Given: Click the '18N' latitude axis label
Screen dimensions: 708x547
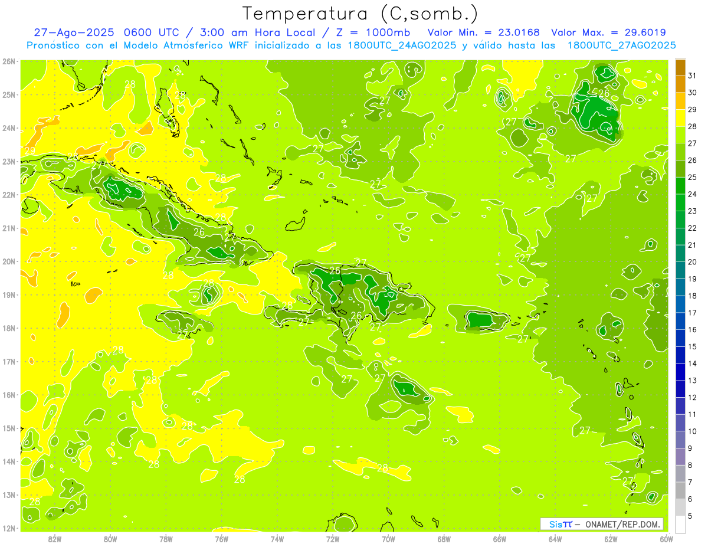Looking at the screenshot, I should coord(8,328).
